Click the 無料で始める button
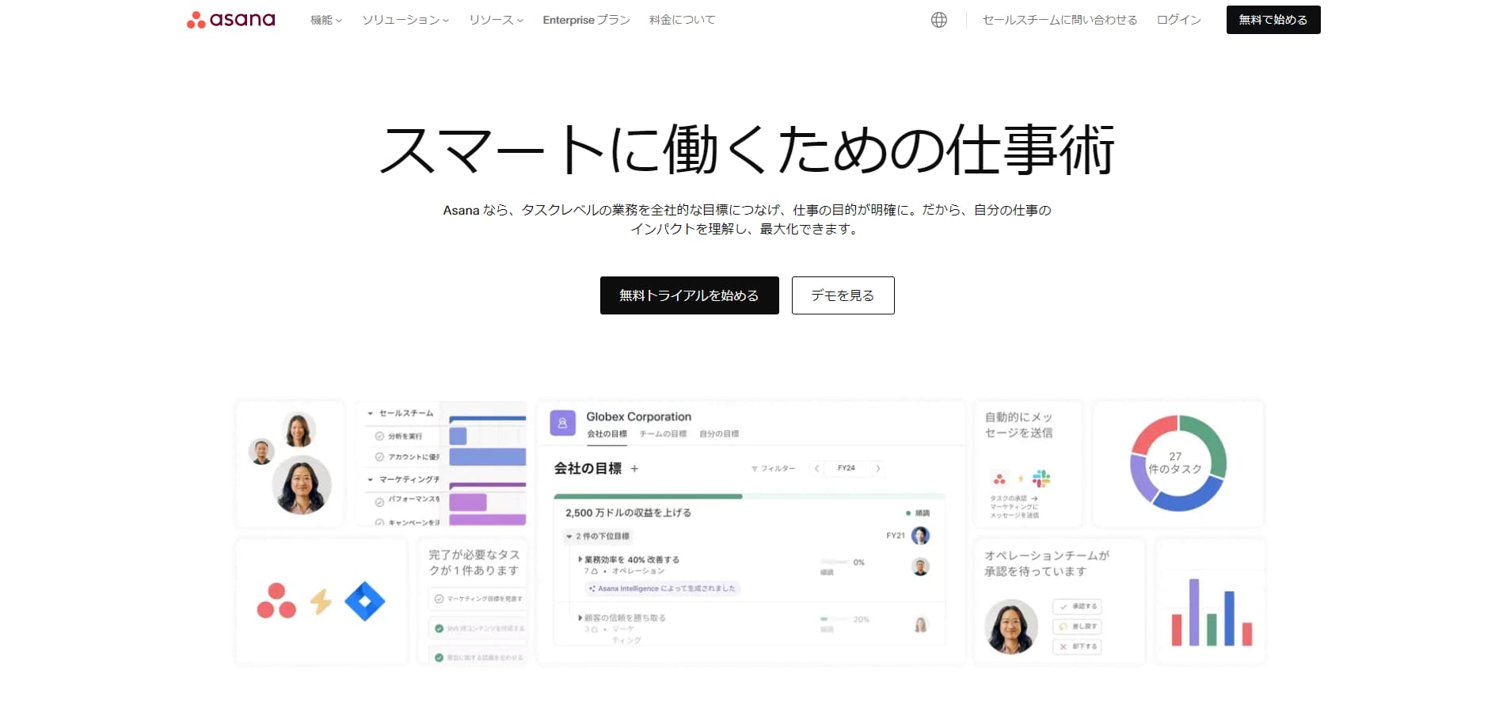 coord(1273,20)
